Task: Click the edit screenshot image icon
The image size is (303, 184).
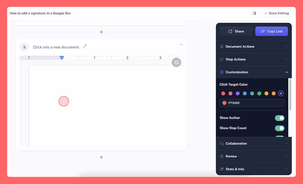Action: coord(176,62)
